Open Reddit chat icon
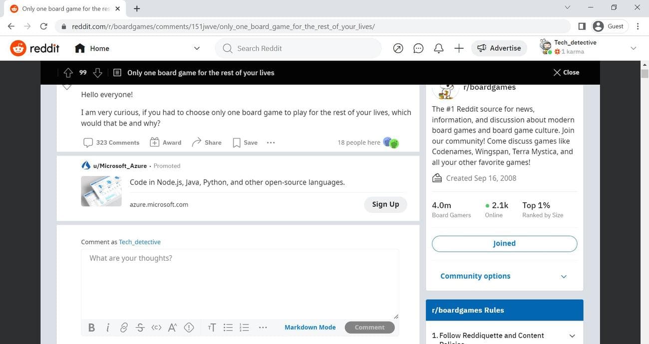The width and height of the screenshot is (649, 344). (418, 48)
